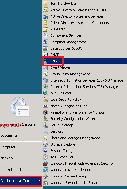Click the ADSI Edit icon

(45, 29)
